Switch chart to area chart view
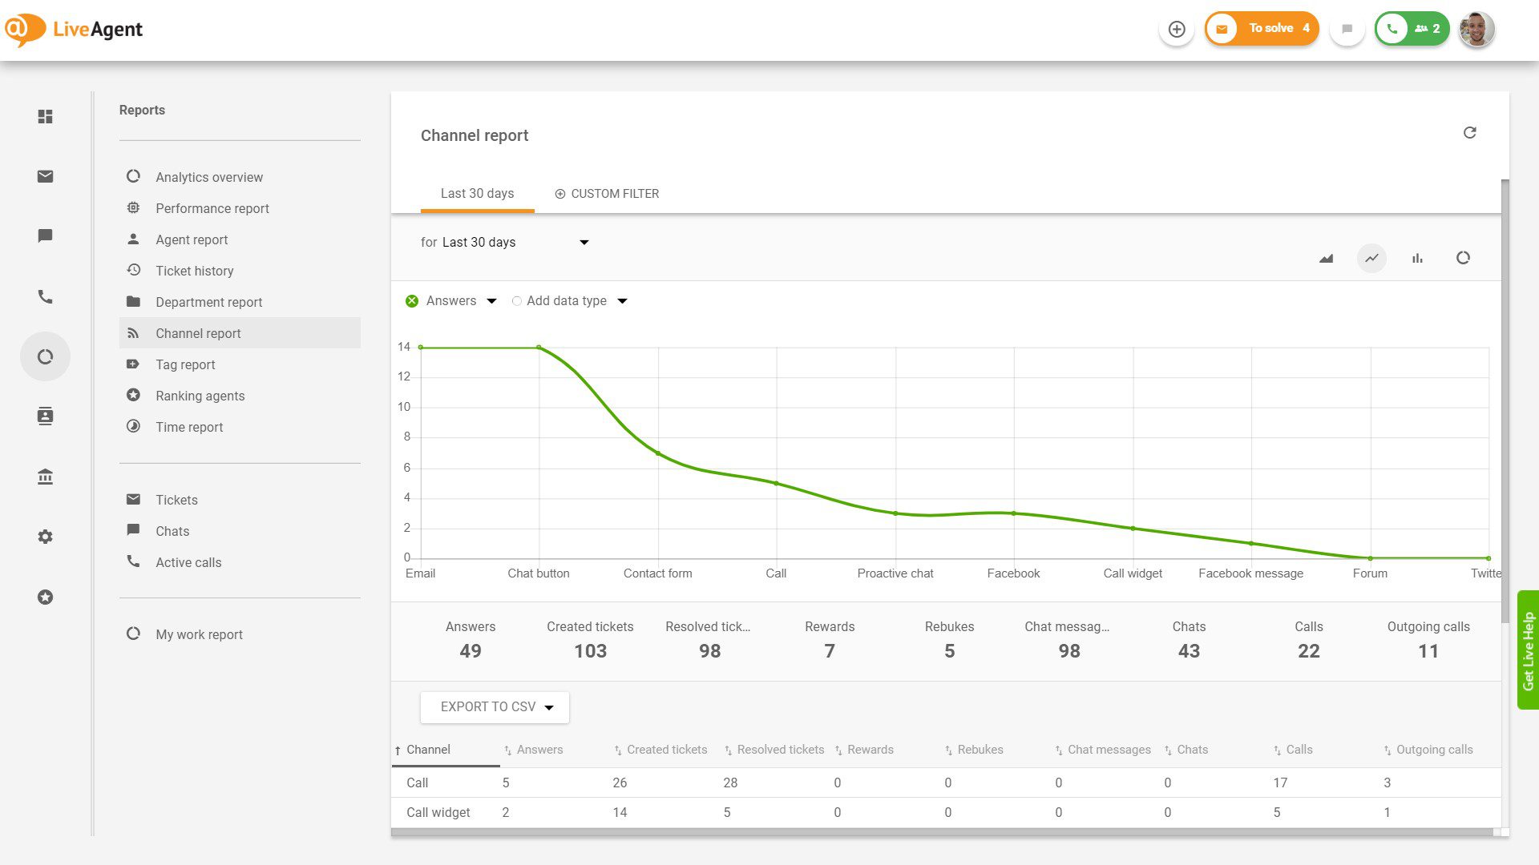The image size is (1539, 865). click(1326, 258)
